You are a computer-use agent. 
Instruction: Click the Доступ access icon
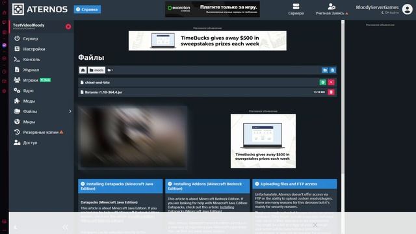click(17, 142)
